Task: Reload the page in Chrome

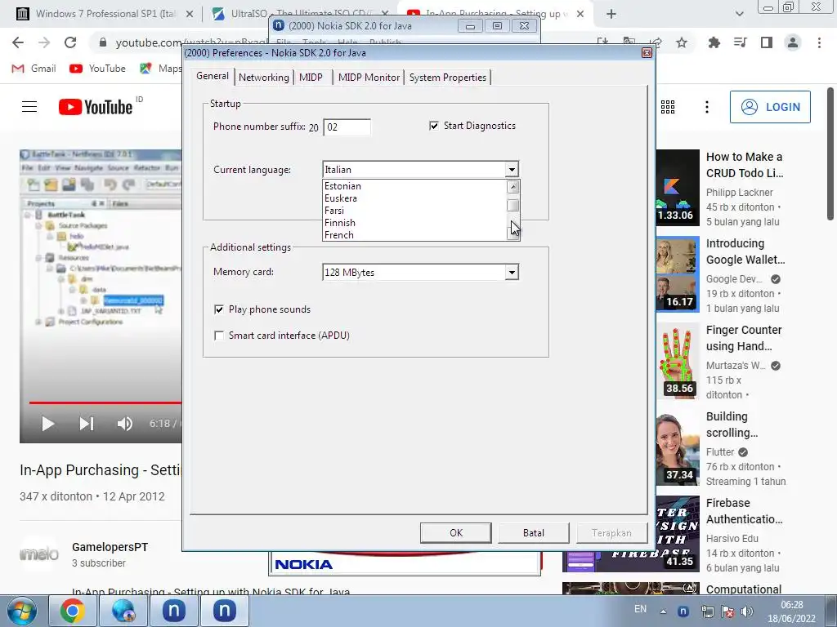Action: [x=70, y=42]
